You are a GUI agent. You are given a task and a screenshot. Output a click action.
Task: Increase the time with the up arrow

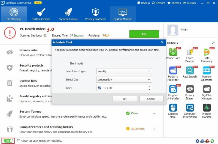[149, 87]
